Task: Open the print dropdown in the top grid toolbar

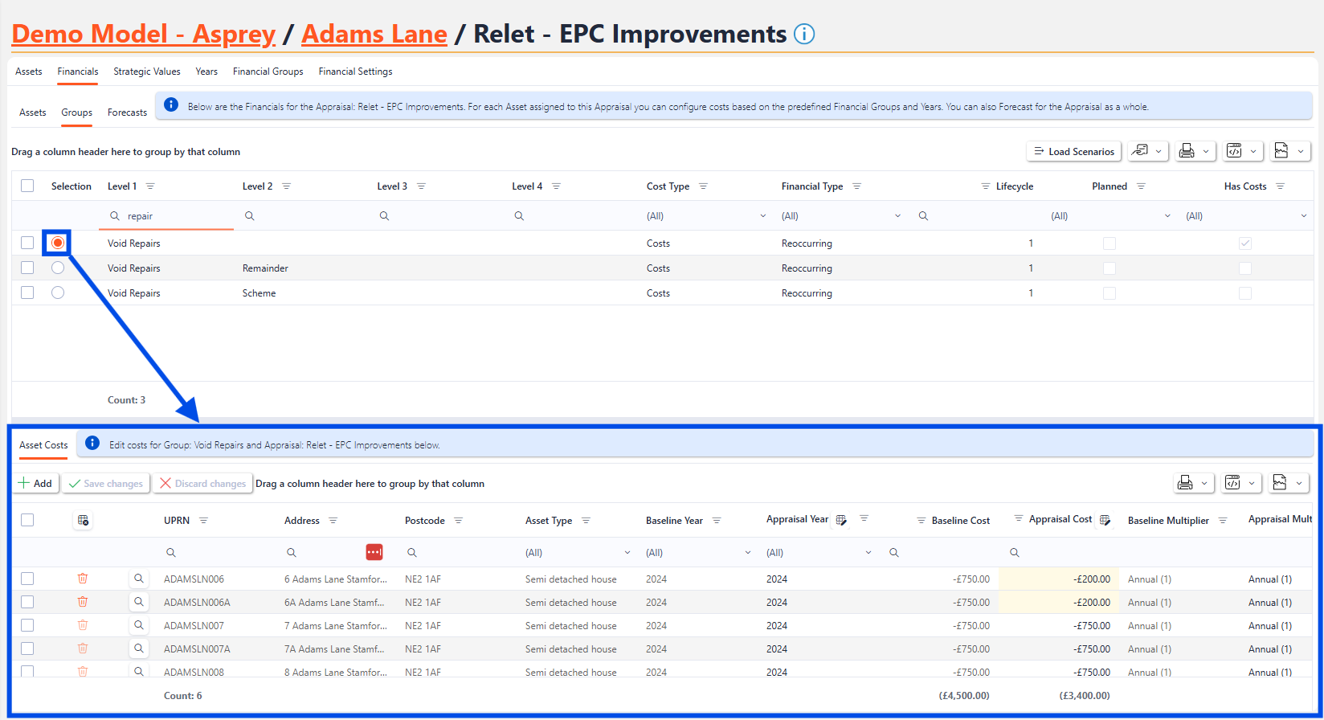Action: pyautogui.click(x=1194, y=151)
